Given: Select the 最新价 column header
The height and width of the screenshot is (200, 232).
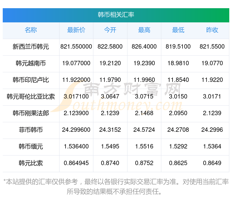Looking at the screenshot, I should click(x=76, y=30).
